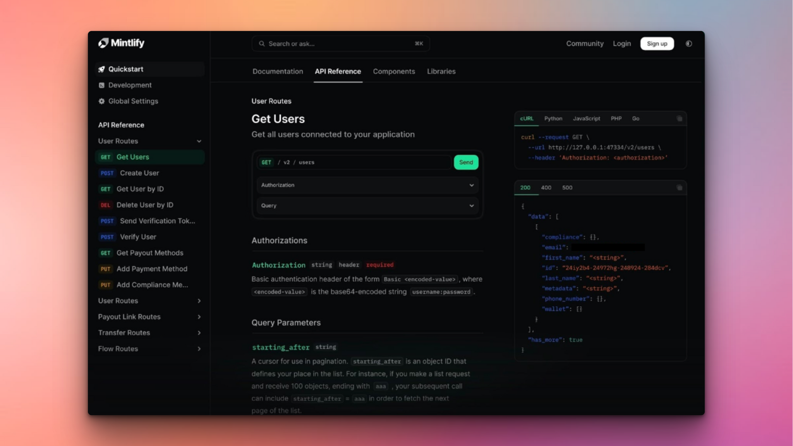Image resolution: width=793 pixels, height=446 pixels.
Task: Open the Documentation tab
Action: click(277, 71)
